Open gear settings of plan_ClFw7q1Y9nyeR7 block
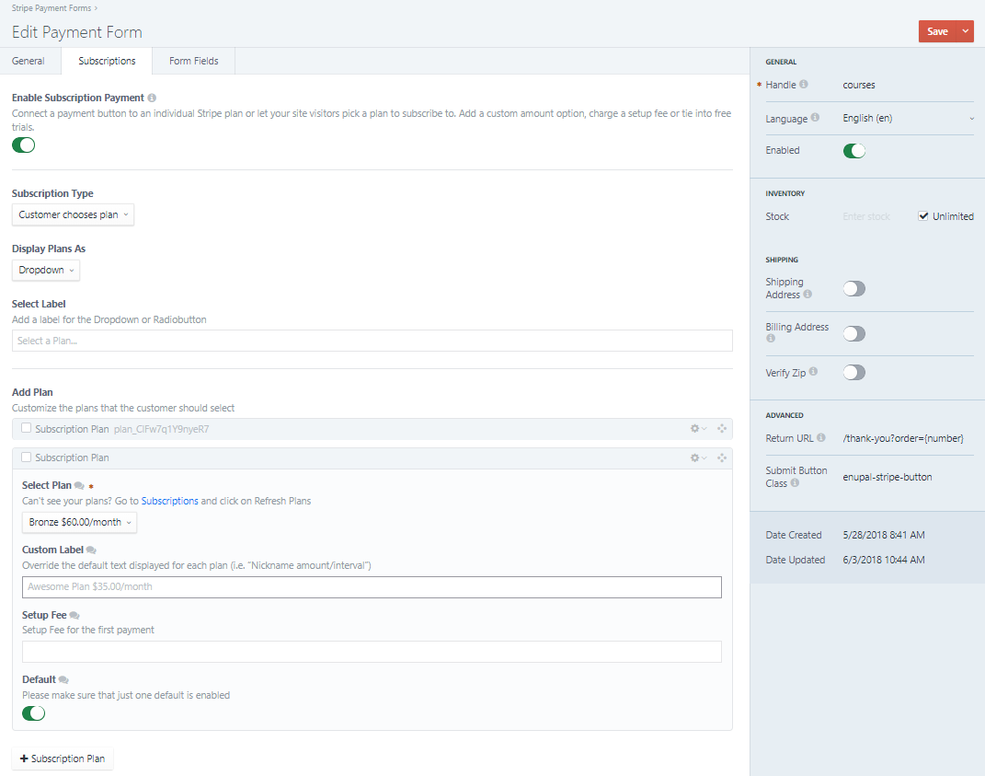The image size is (985, 776). point(698,429)
